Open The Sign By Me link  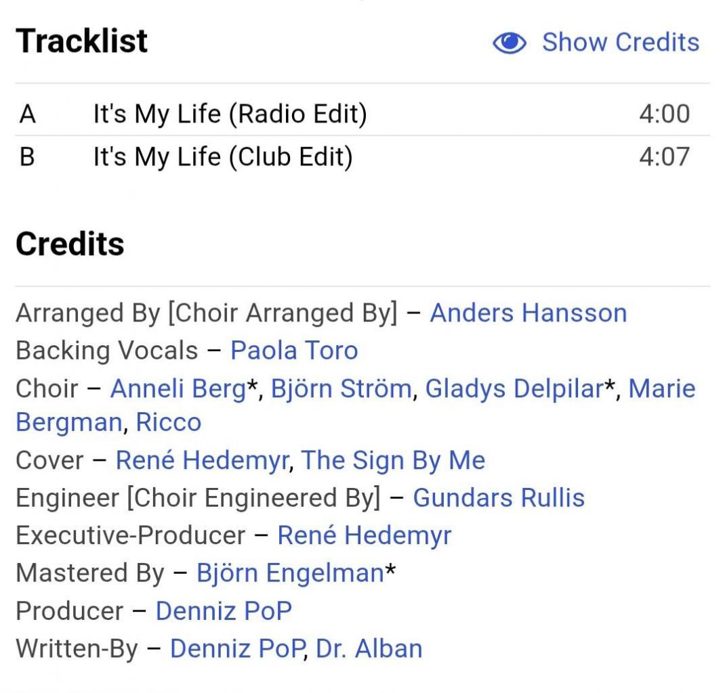pyautogui.click(x=393, y=461)
